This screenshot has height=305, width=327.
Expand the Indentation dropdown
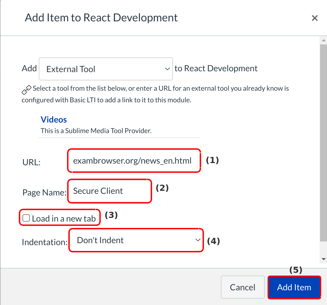[x=136, y=240]
